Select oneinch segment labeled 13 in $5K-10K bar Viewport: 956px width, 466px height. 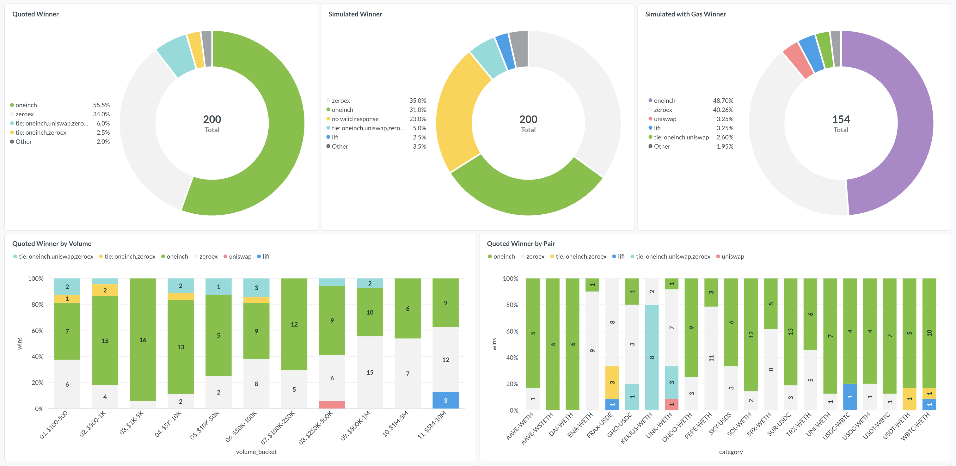181,347
